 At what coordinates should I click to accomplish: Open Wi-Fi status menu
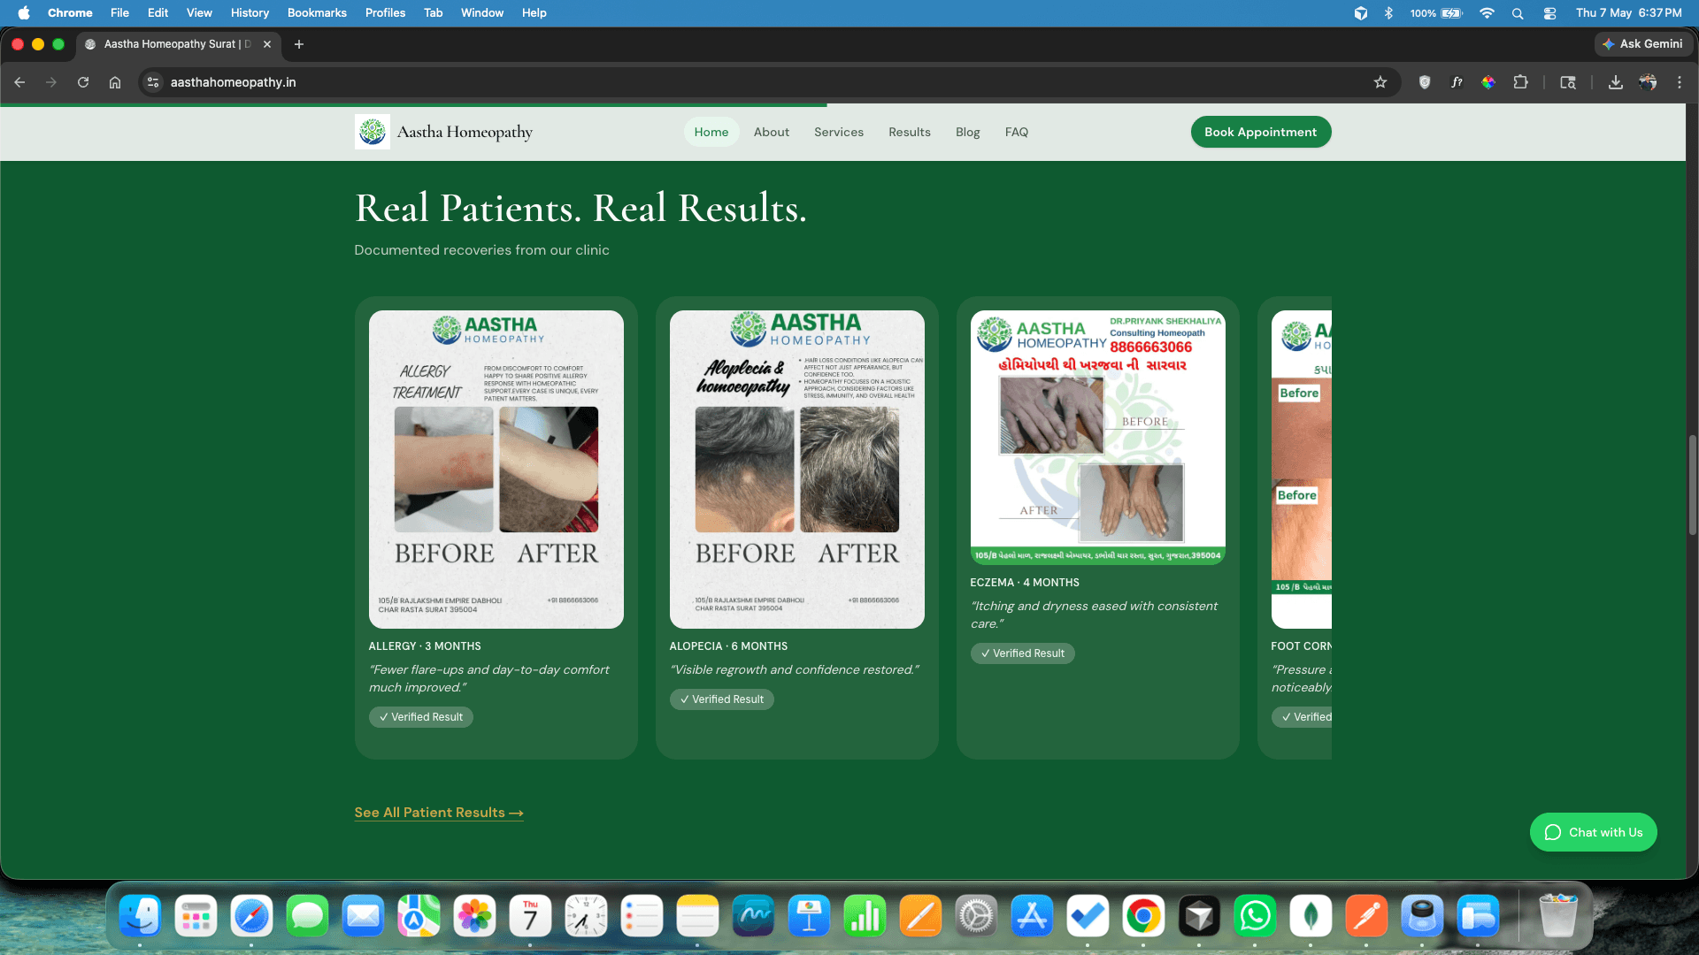click(x=1487, y=12)
